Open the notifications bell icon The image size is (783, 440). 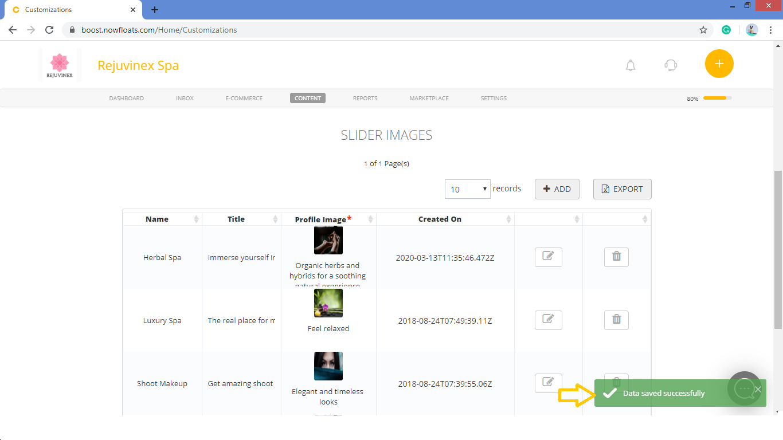click(x=631, y=65)
